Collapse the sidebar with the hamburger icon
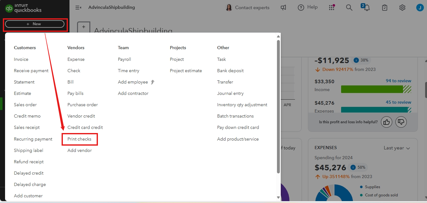 coord(78,8)
